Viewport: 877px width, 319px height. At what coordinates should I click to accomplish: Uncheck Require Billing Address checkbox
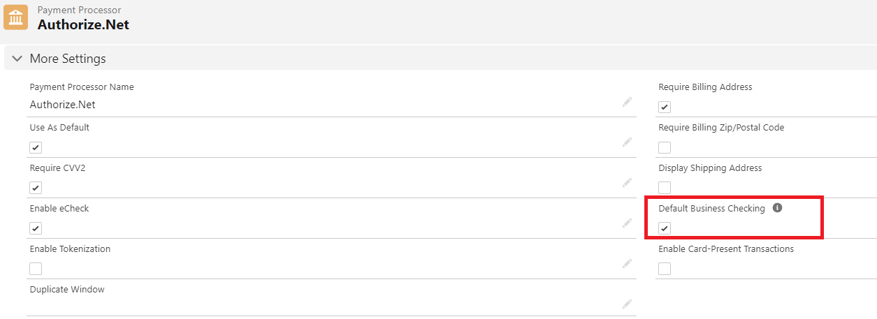665,107
